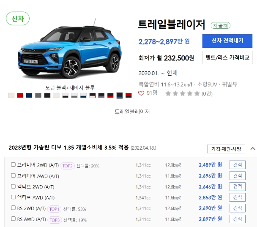This screenshot has height=227, width=257.
Task: Pick the black over red two-tone swatch
Action: [110, 95]
